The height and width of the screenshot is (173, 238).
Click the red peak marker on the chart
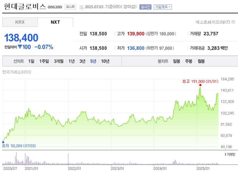point(200,85)
